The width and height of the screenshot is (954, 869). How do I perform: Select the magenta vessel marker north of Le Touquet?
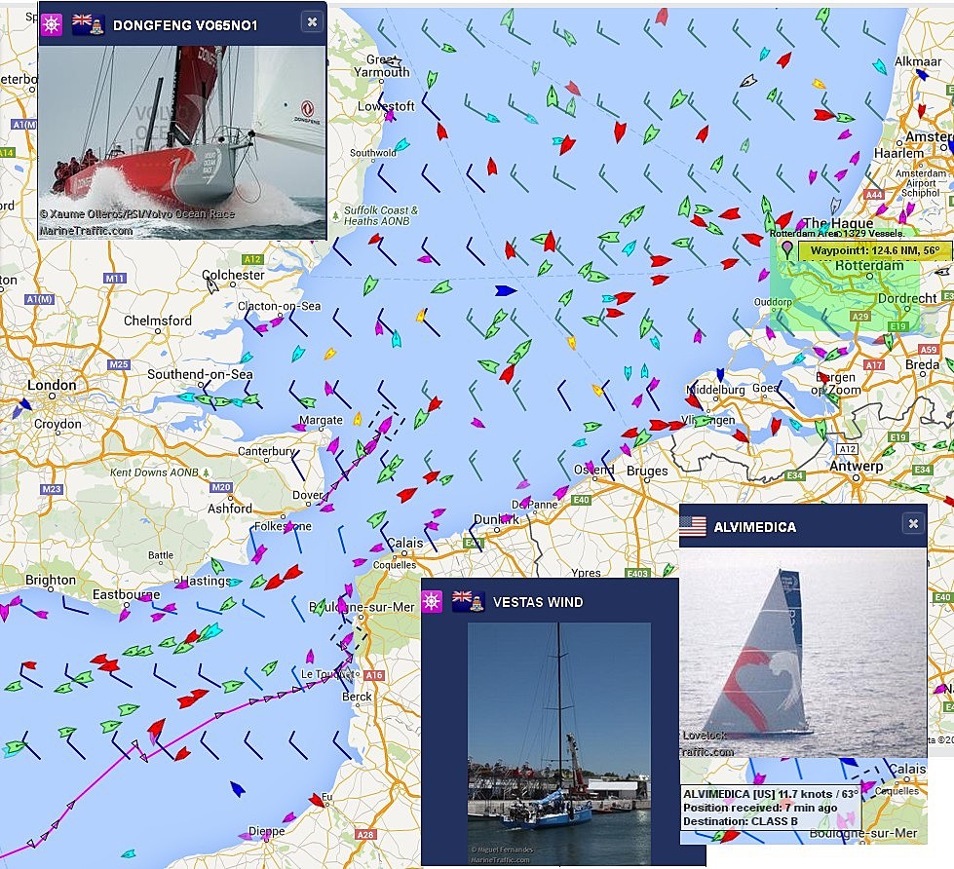[x=310, y=657]
